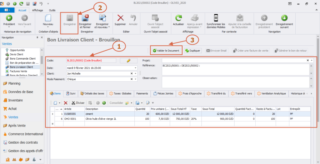Click the green Enregistrement suivant down arrow
The height and width of the screenshot is (164, 320).
(284, 18)
